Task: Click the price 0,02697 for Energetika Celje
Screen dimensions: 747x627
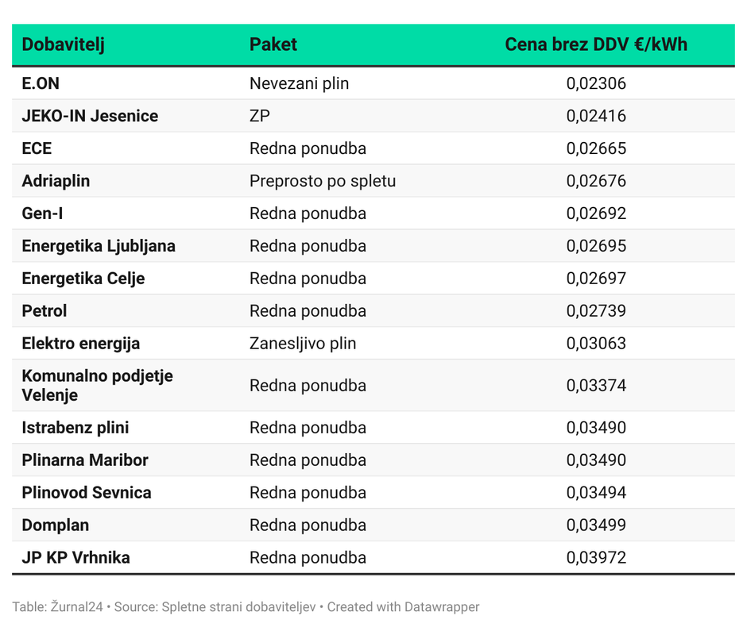Action: 596,279
